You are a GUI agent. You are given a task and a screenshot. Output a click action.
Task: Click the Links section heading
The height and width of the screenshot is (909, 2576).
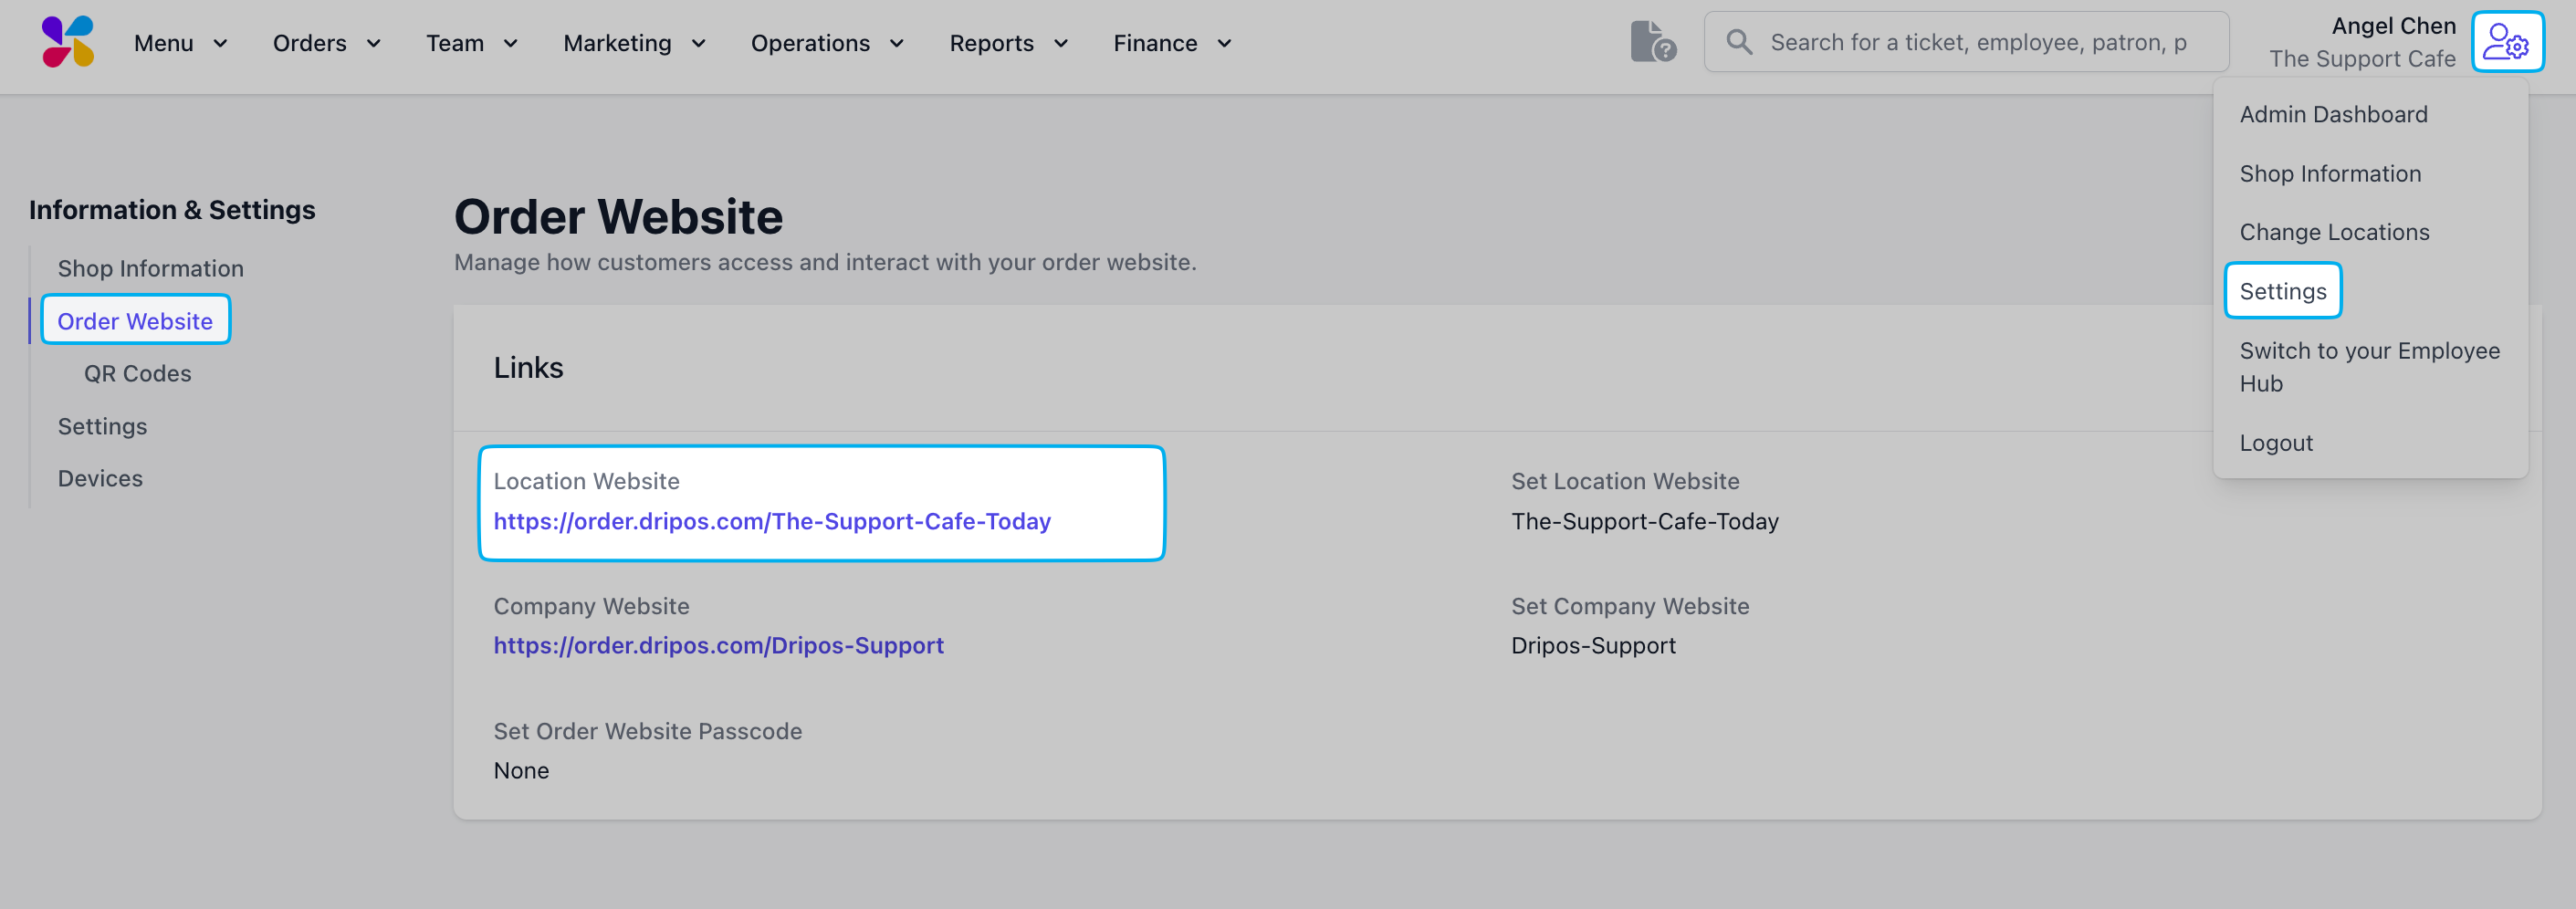(528, 368)
